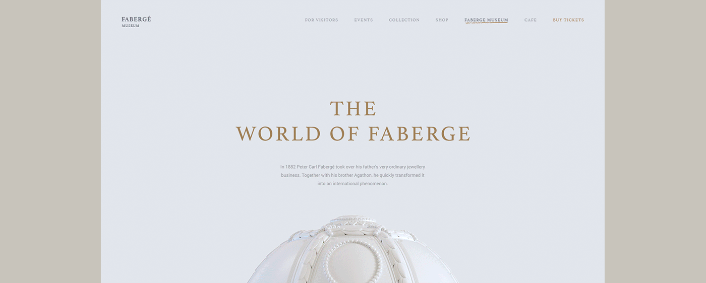Visit the Shop navigation link
Viewport: 706px width, 283px height.
(442, 20)
